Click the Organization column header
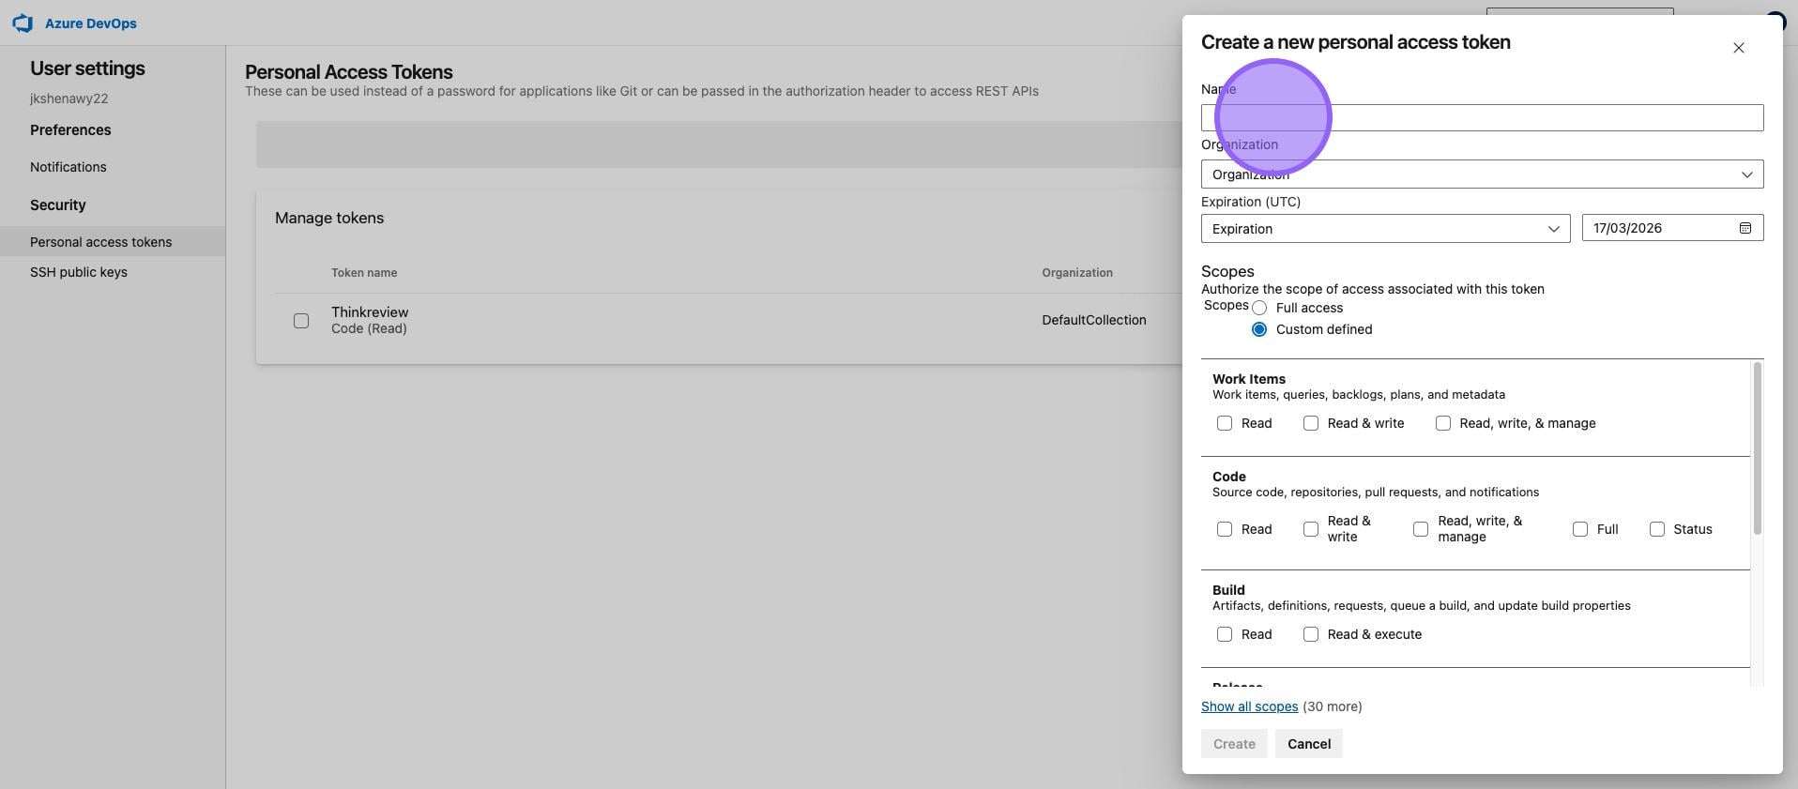The height and width of the screenshot is (789, 1798). click(x=1077, y=273)
